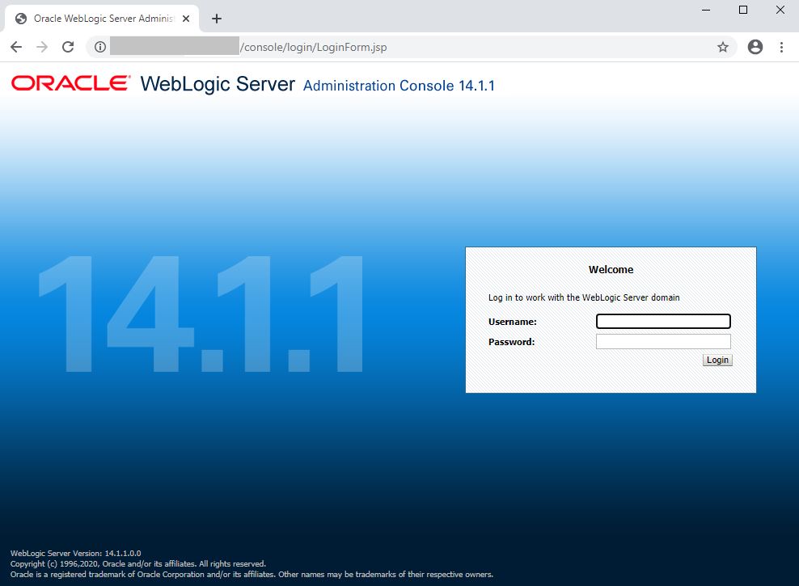Bookmark this page with the star icon
The width and height of the screenshot is (799, 586).
pyautogui.click(x=722, y=48)
